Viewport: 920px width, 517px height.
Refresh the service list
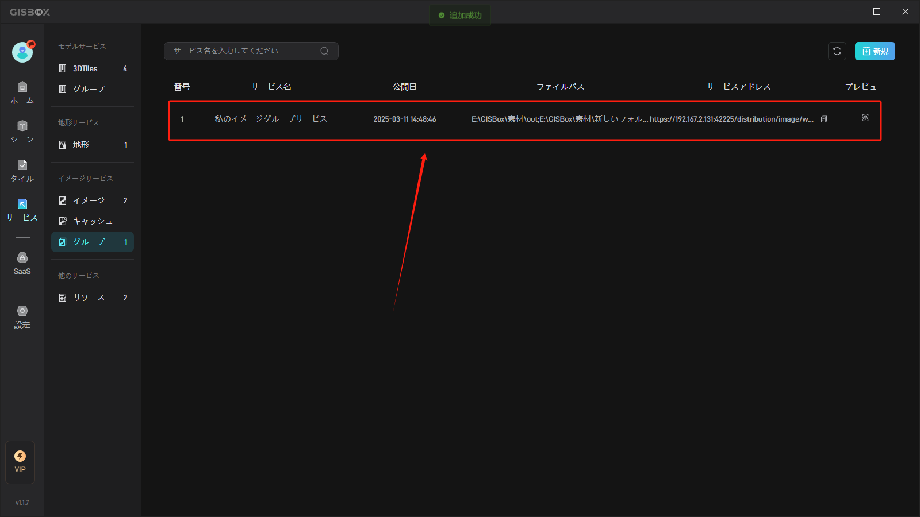pos(837,51)
